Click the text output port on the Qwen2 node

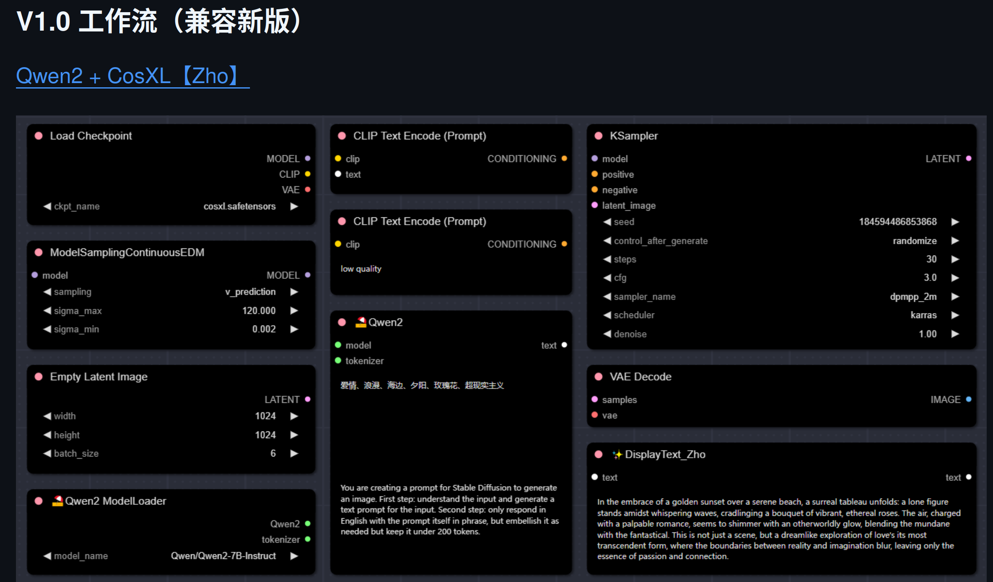click(565, 345)
